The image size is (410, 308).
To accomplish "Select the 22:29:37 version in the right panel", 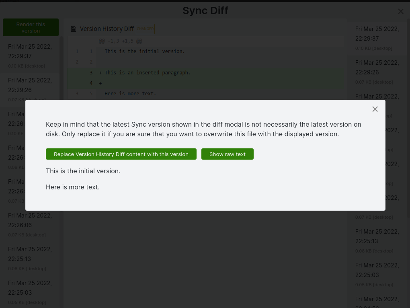I will 377,34.
